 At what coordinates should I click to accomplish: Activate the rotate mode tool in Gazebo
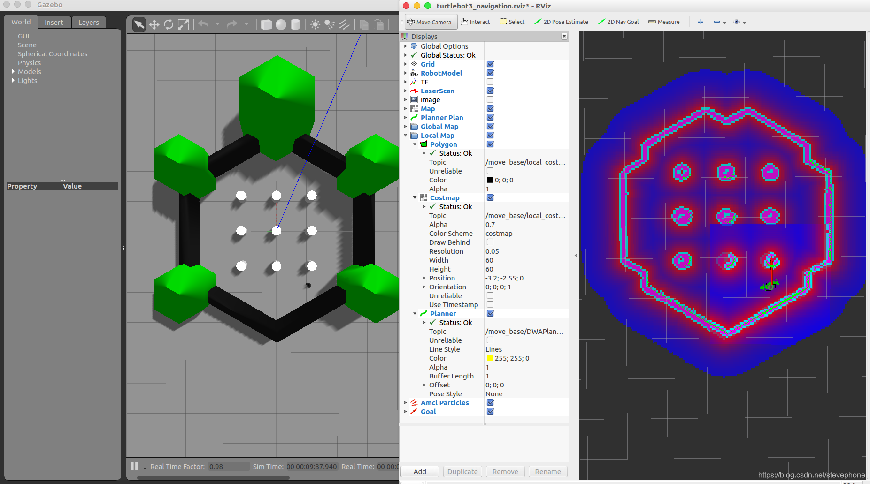pyautogui.click(x=169, y=24)
